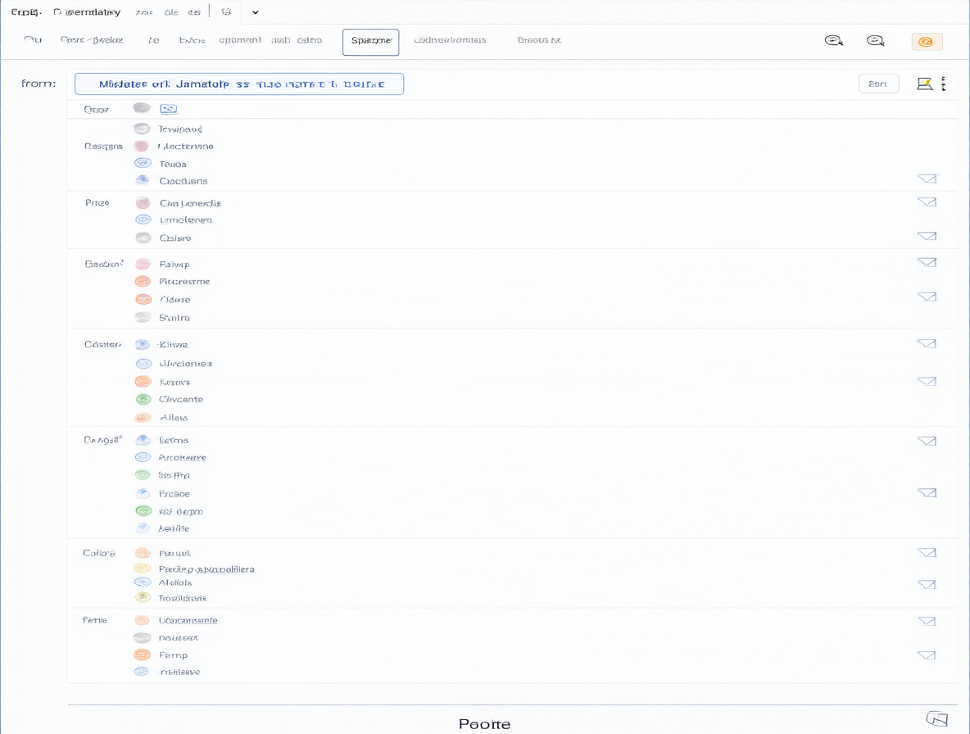Viewport: 970px width, 734px height.
Task: Open the Pacdiep entry with underlined text
Action: [x=206, y=569]
